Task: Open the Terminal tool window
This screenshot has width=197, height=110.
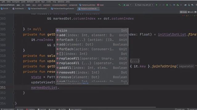Action: [42, 109]
